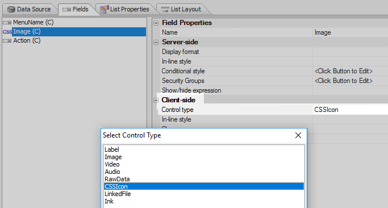Click the CSS icon beside Image field
Image resolution: width=388 pixels, height=208 pixels.
coord(7,32)
